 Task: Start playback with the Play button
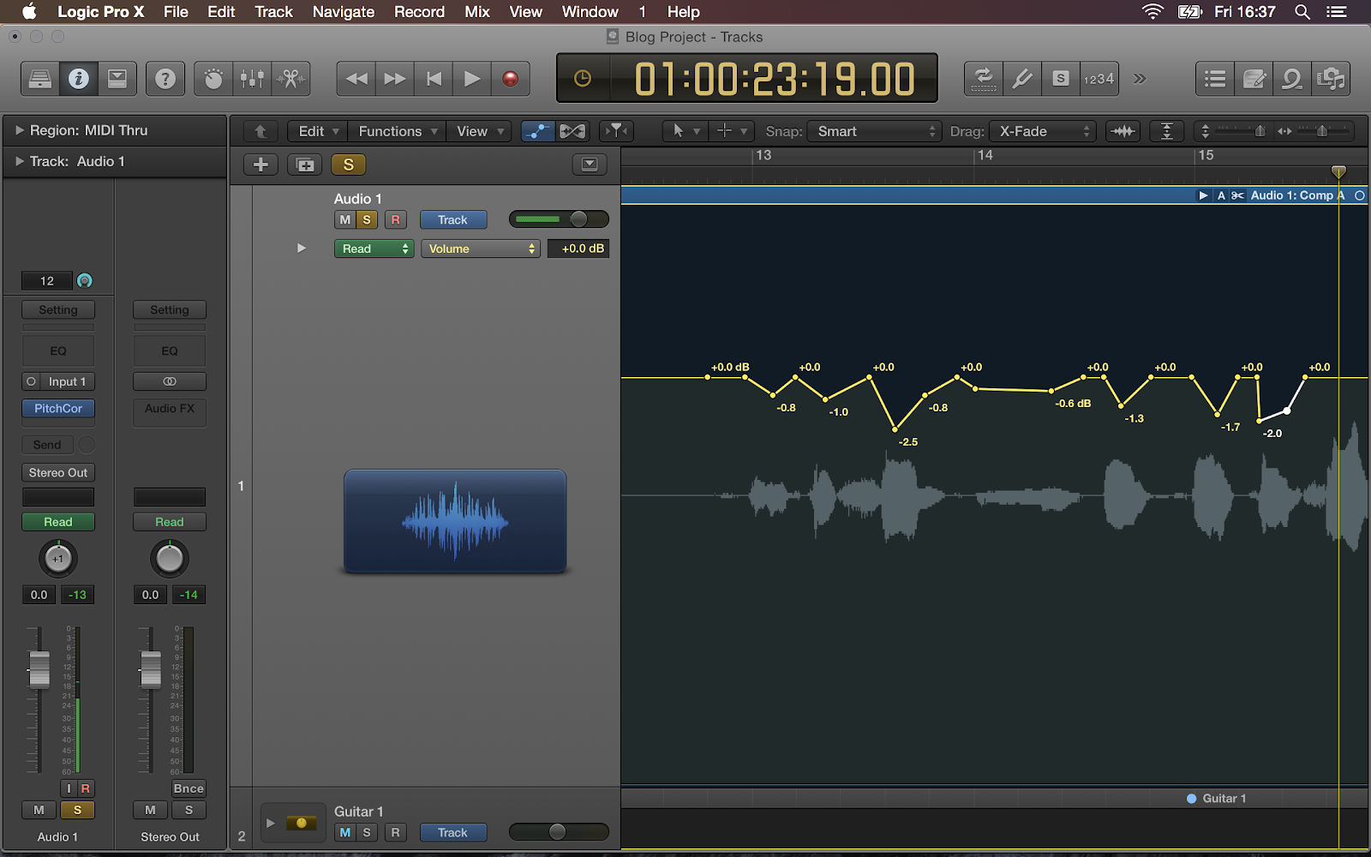tap(472, 79)
